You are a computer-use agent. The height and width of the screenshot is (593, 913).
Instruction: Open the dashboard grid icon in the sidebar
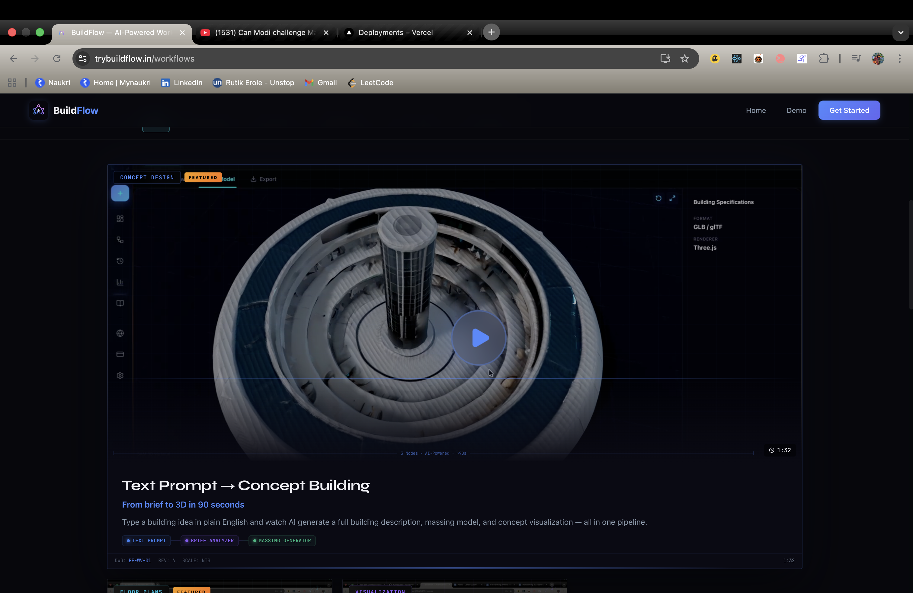pyautogui.click(x=120, y=218)
